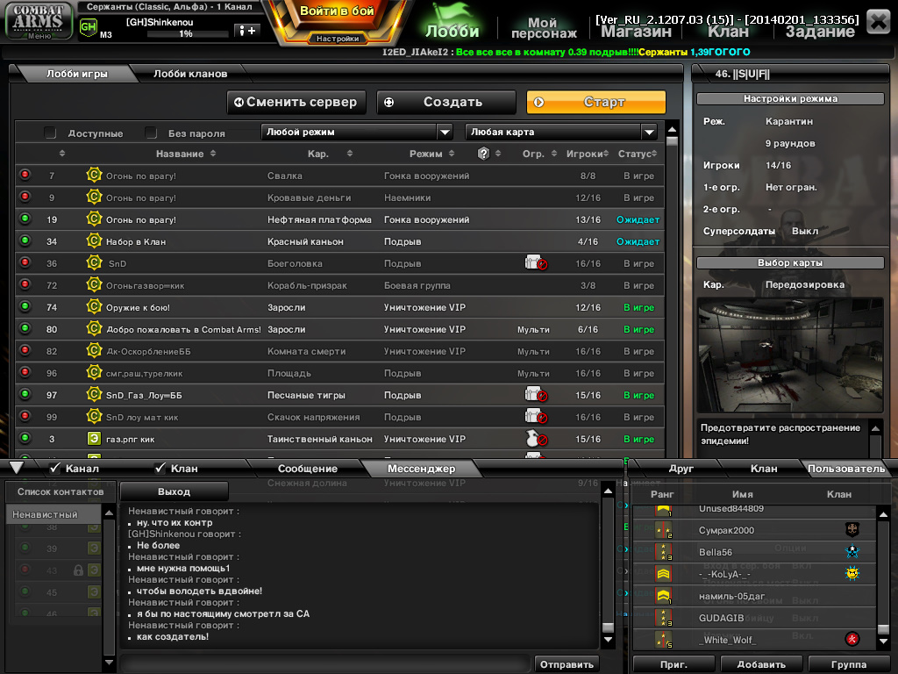The image size is (898, 674).
Task: Switch to the Пользователь list tab
Action: 846,469
